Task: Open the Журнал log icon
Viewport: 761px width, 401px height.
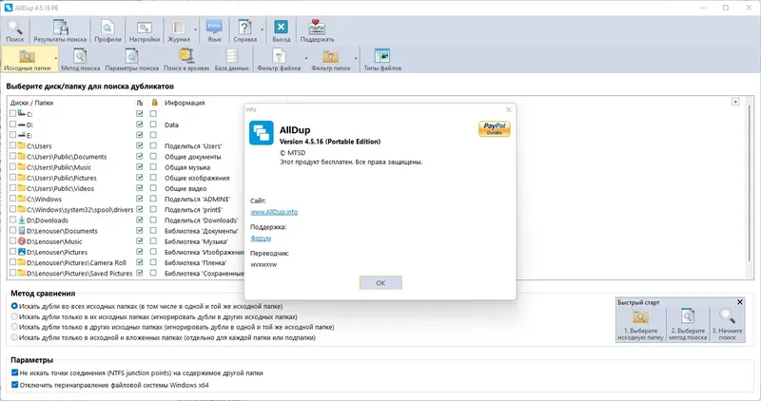Action: 179,30
